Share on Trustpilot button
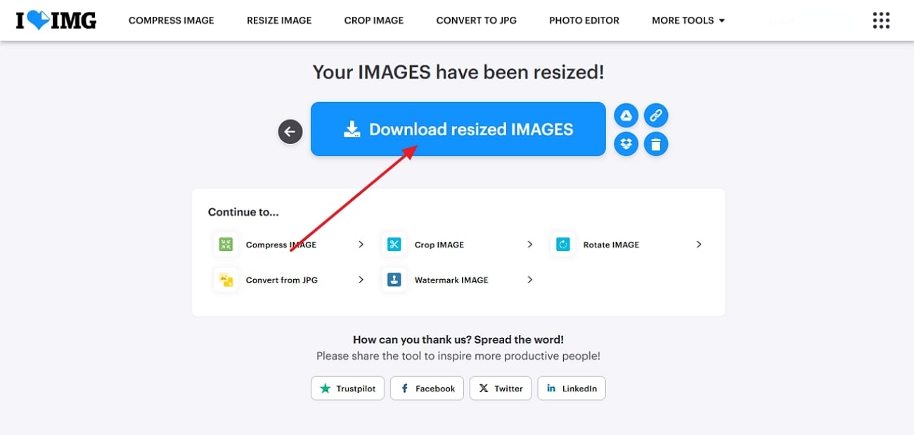 [x=347, y=389]
